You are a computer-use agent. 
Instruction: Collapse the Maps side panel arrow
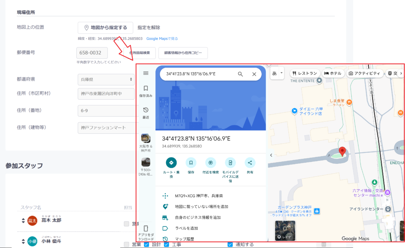[x=271, y=155]
